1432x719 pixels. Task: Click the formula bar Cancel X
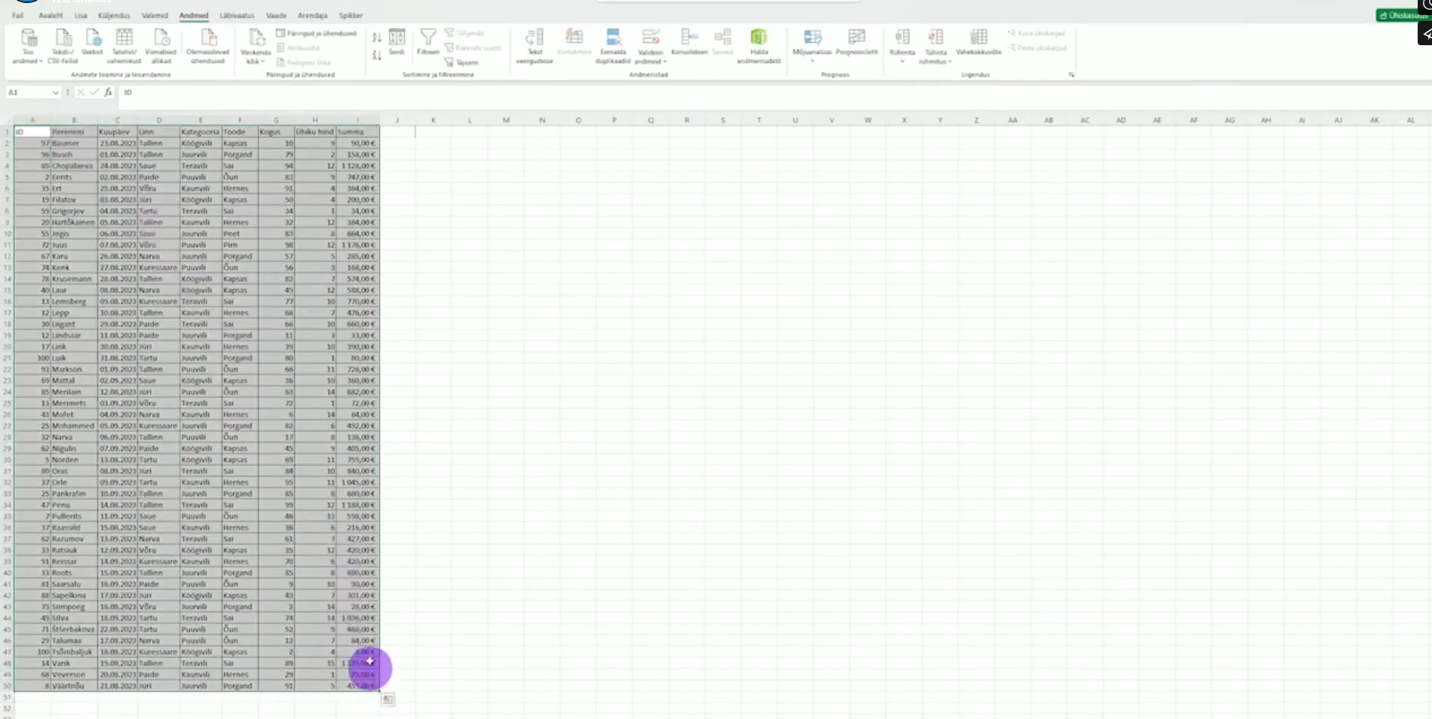tap(81, 92)
